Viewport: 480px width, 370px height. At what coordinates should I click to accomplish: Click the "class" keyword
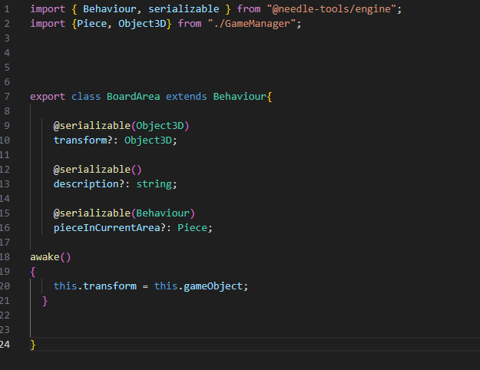point(86,97)
